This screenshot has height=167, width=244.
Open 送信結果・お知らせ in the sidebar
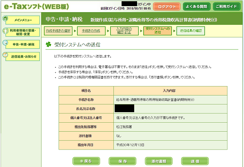pyautogui.click(x=23, y=56)
